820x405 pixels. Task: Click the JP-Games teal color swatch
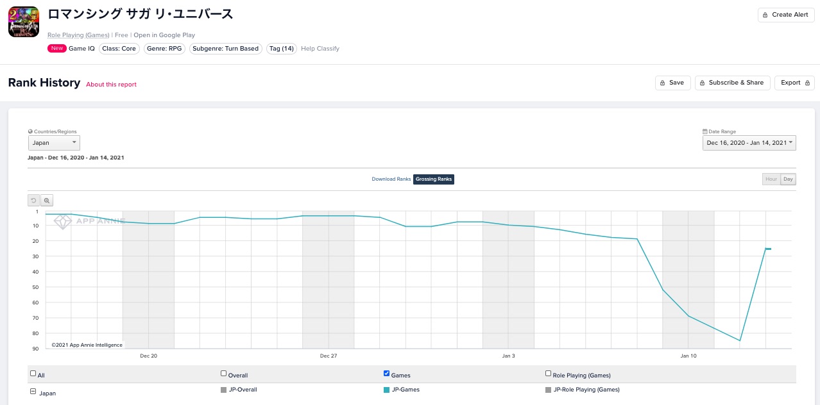click(386, 390)
